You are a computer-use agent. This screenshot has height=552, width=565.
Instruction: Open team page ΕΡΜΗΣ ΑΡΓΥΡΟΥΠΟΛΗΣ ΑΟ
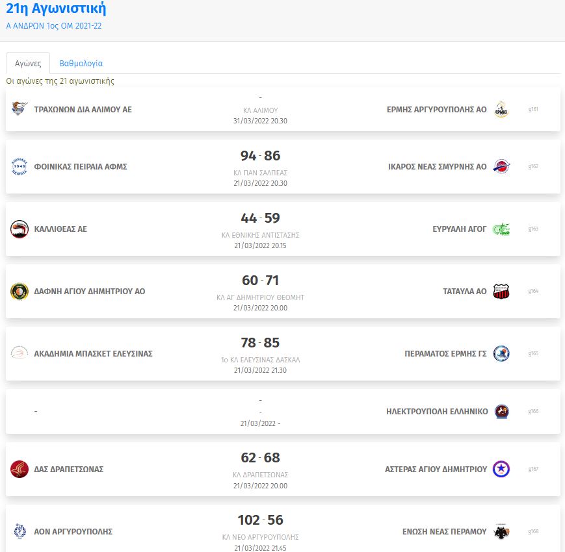pos(436,109)
